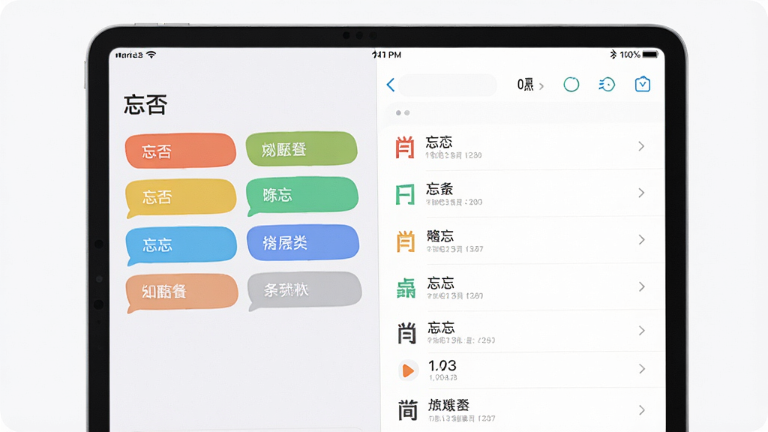Open the history clock icon in the toolbar
This screenshot has height=432, width=768.
coord(607,85)
